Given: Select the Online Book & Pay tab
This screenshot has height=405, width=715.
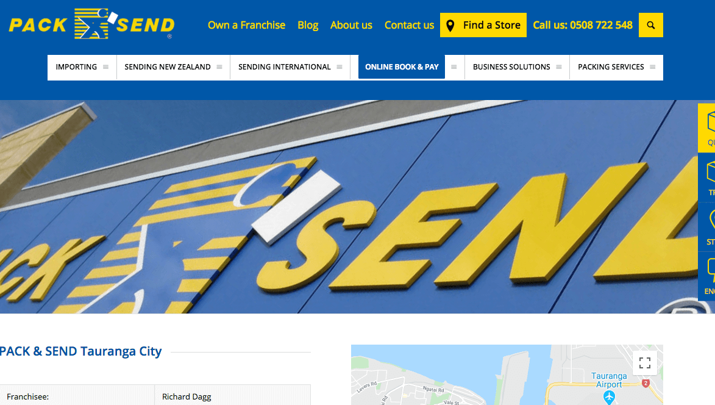Looking at the screenshot, I should point(402,67).
